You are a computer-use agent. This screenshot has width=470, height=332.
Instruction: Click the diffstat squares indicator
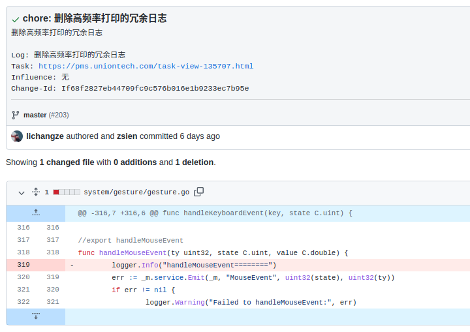(x=67, y=192)
